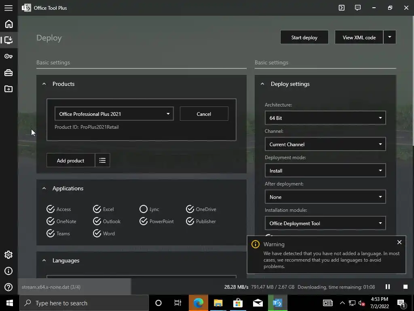Open the Deploy page sidebar icon
The width and height of the screenshot is (414, 311).
tap(9, 40)
